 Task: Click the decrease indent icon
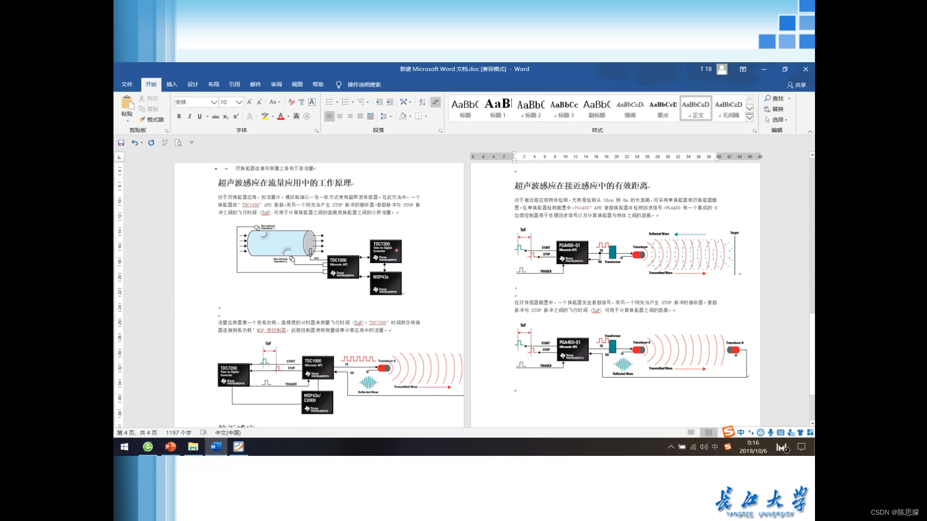click(x=379, y=102)
